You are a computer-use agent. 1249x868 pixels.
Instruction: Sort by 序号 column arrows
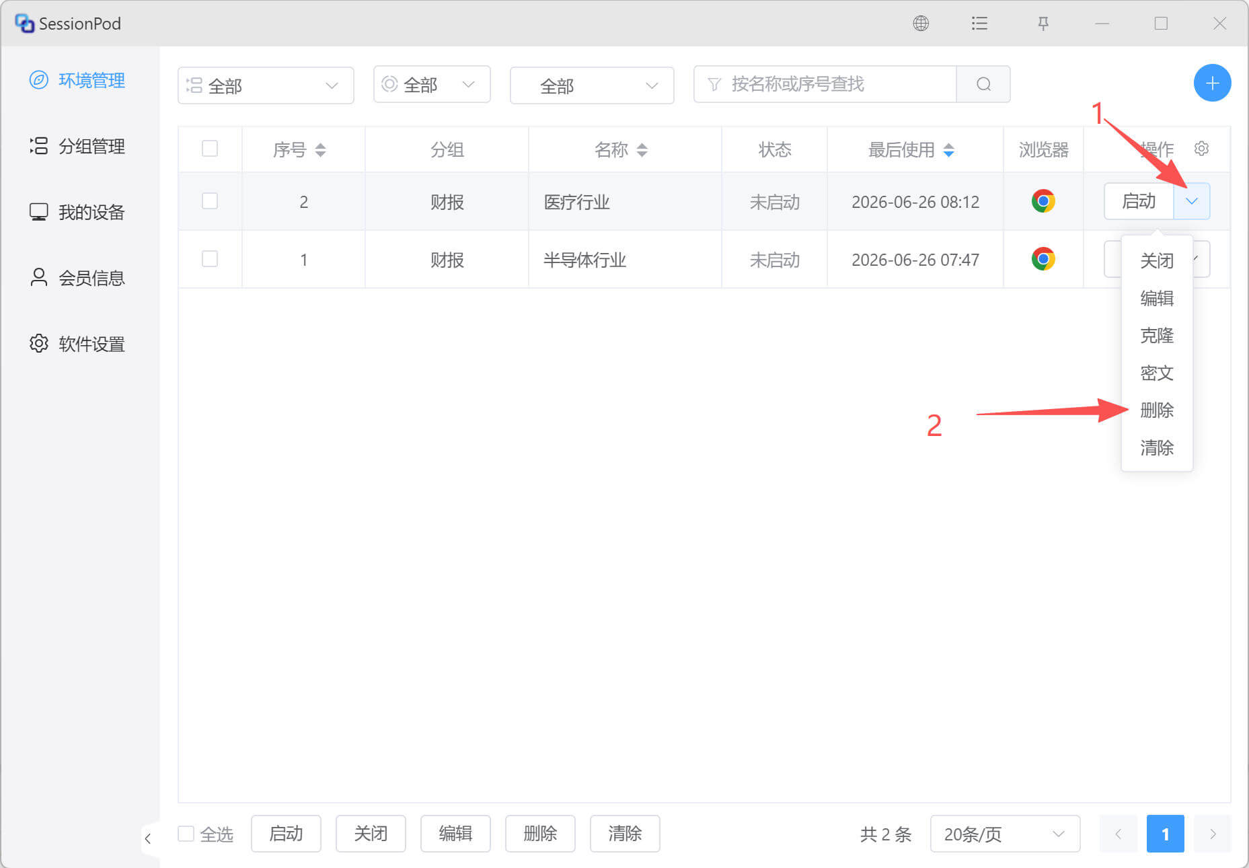pos(320,149)
